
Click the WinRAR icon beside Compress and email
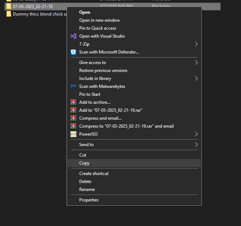(x=73, y=118)
